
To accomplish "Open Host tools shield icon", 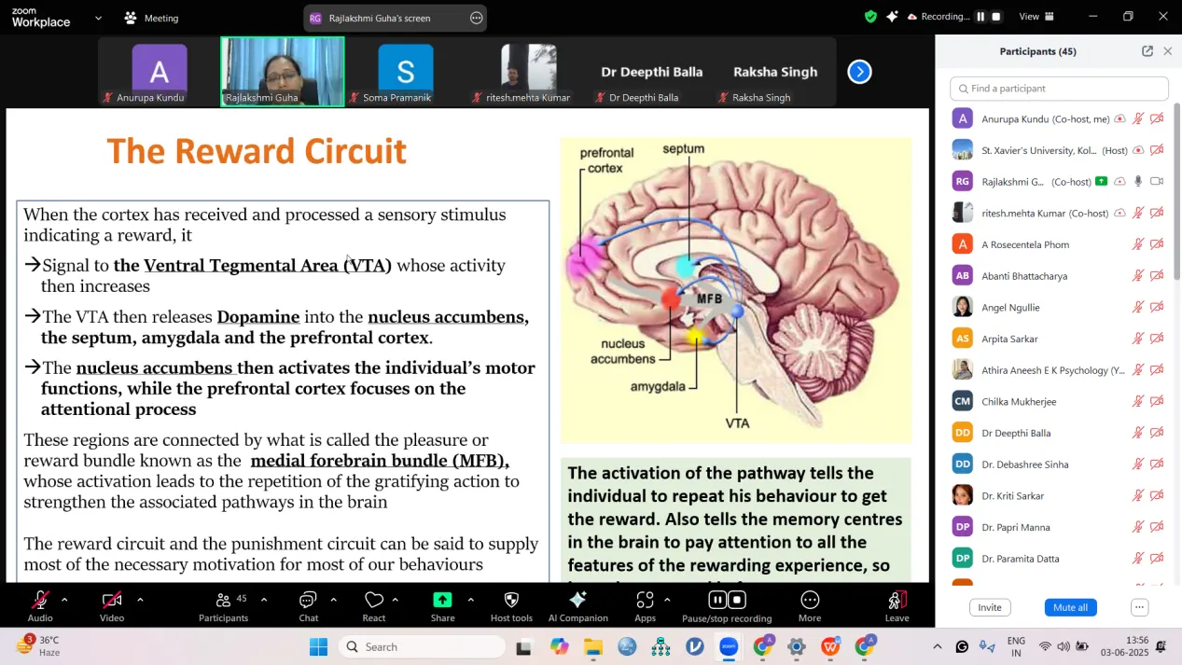I will pos(511,601).
